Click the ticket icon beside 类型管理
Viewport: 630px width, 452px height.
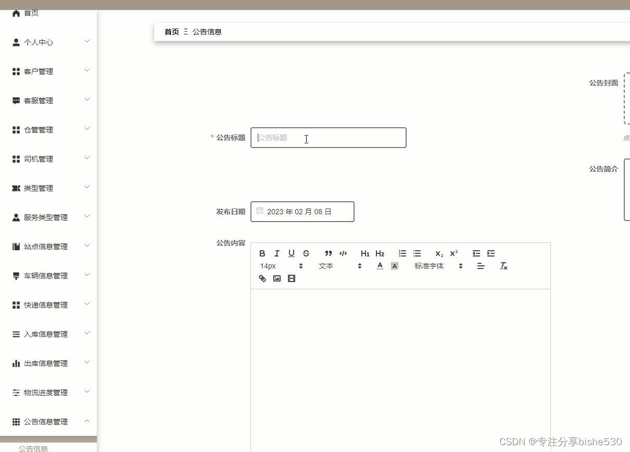[16, 188]
